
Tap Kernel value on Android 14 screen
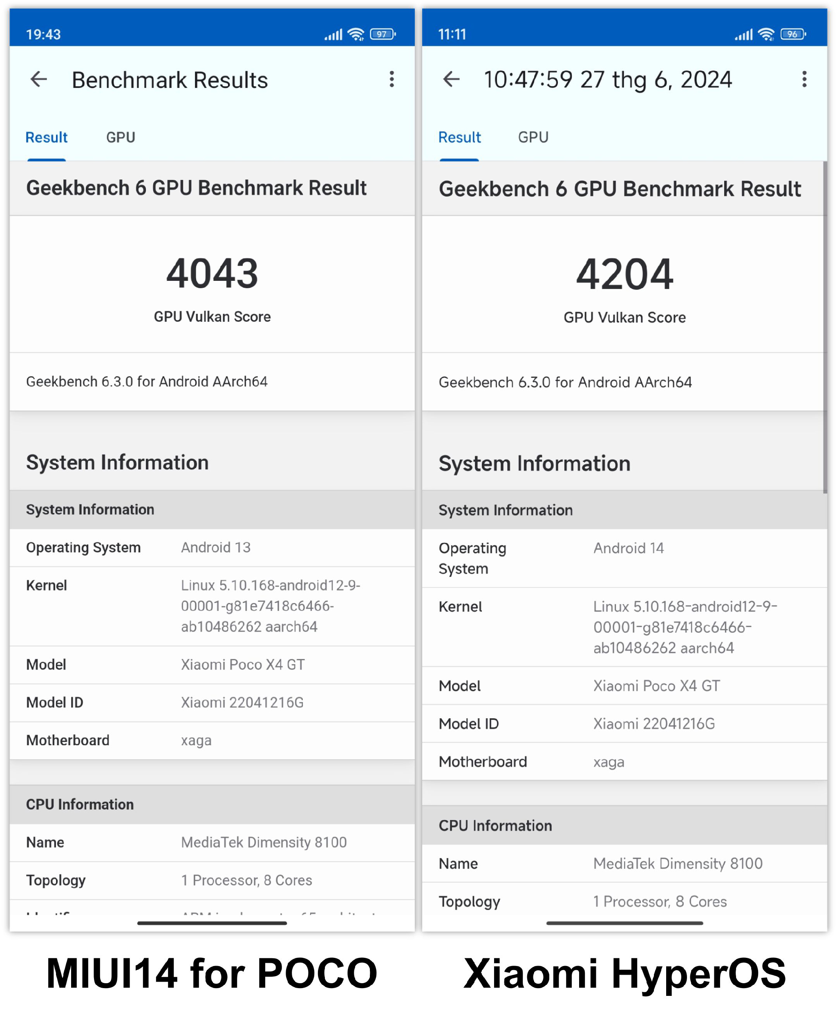(x=685, y=627)
